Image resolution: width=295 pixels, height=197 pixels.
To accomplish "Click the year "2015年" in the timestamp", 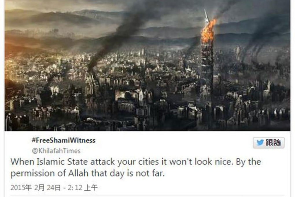I will point(21,187).
